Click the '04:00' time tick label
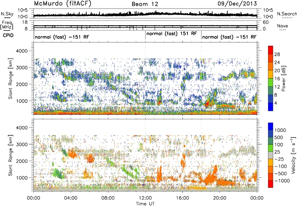297x206 pixels. (71, 198)
